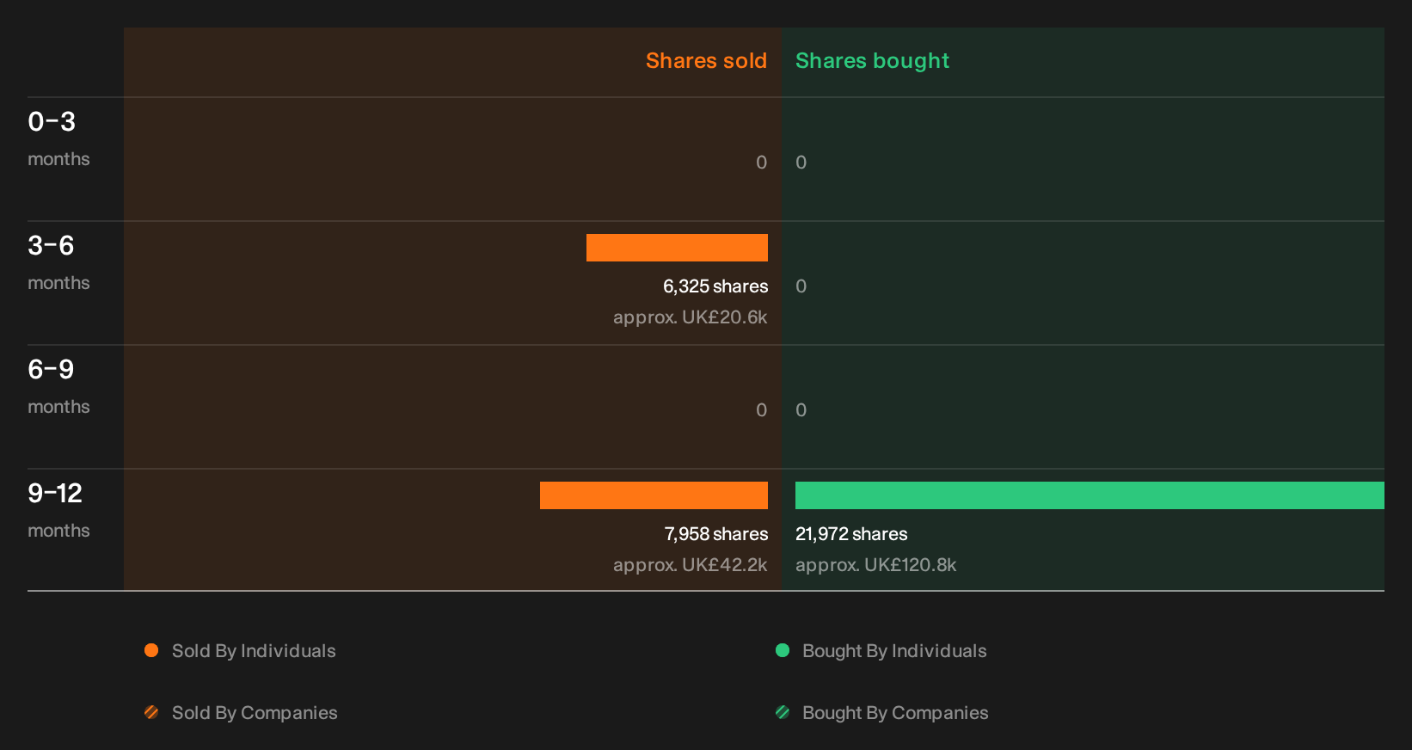1412x750 pixels.
Task: Click the 0-3 months shares sold zero
Action: (761, 163)
